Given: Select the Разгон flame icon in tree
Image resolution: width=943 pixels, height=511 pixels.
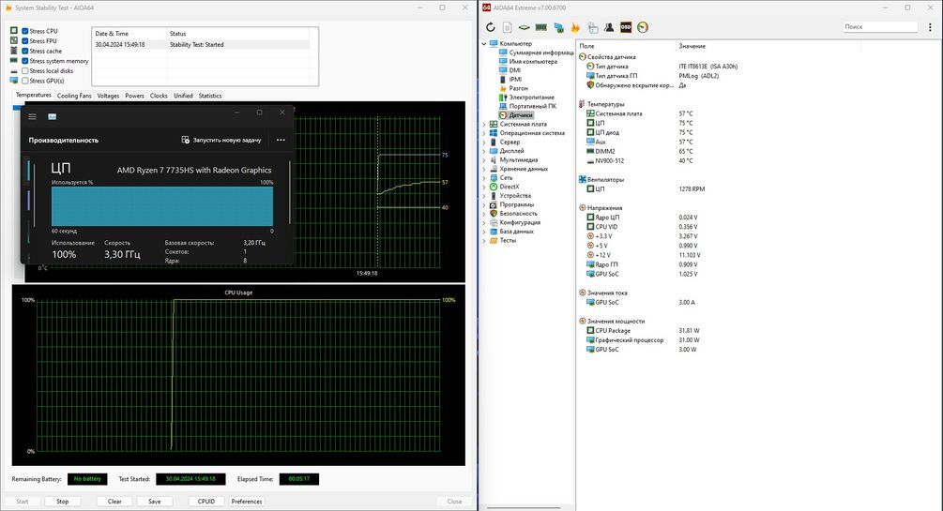Looking at the screenshot, I should pyautogui.click(x=503, y=88).
